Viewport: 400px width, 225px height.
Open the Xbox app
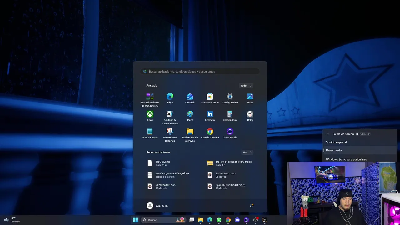(x=150, y=116)
